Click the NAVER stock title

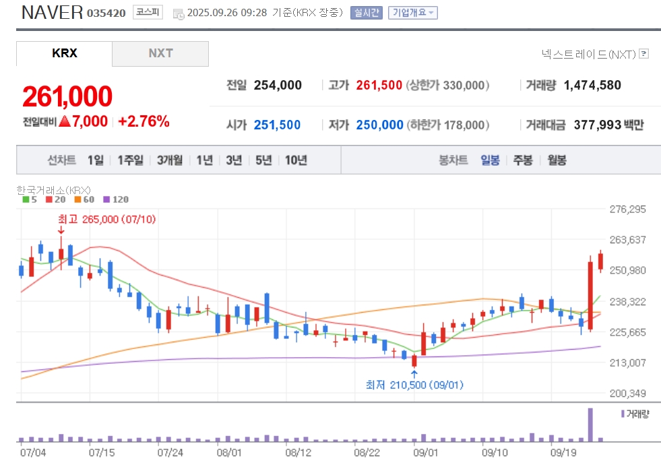click(x=53, y=13)
